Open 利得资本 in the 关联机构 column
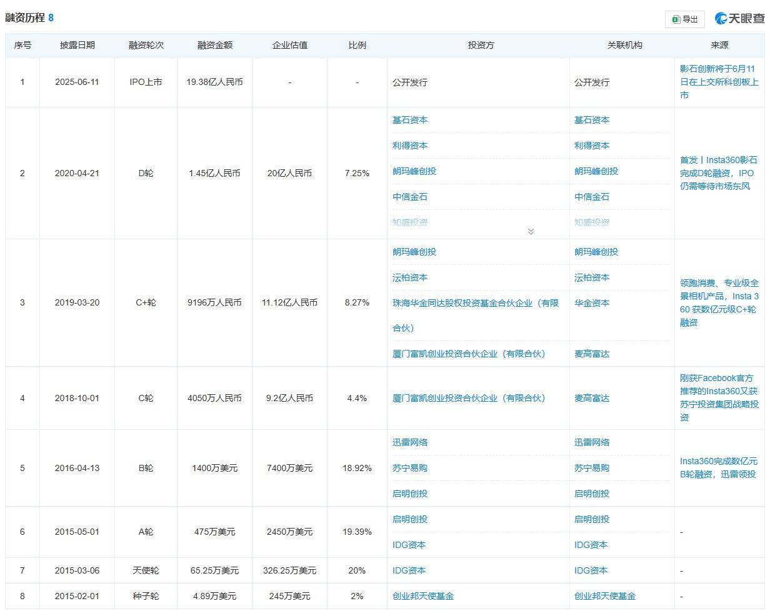The image size is (770, 611). pos(592,146)
